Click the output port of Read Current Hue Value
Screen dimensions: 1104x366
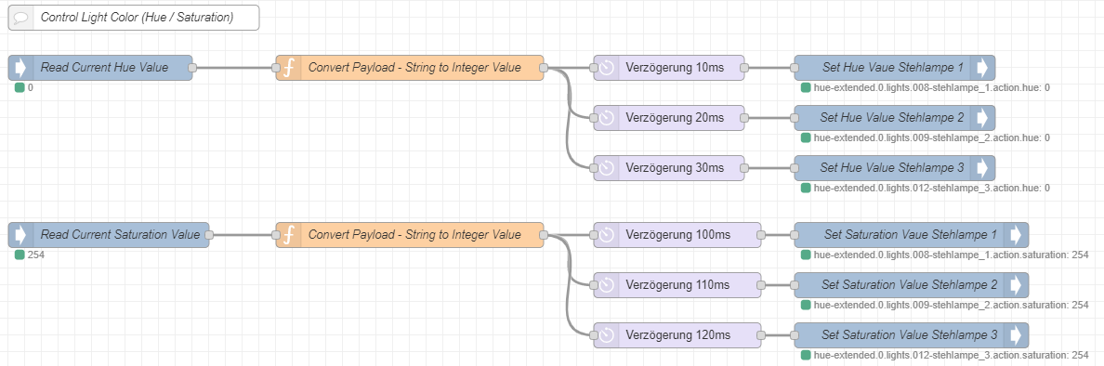coord(192,68)
